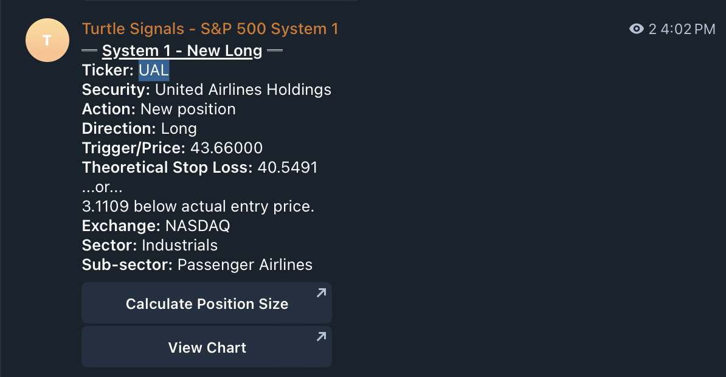
Task: Click the orange channel title Turtle Signals
Action: (x=210, y=29)
